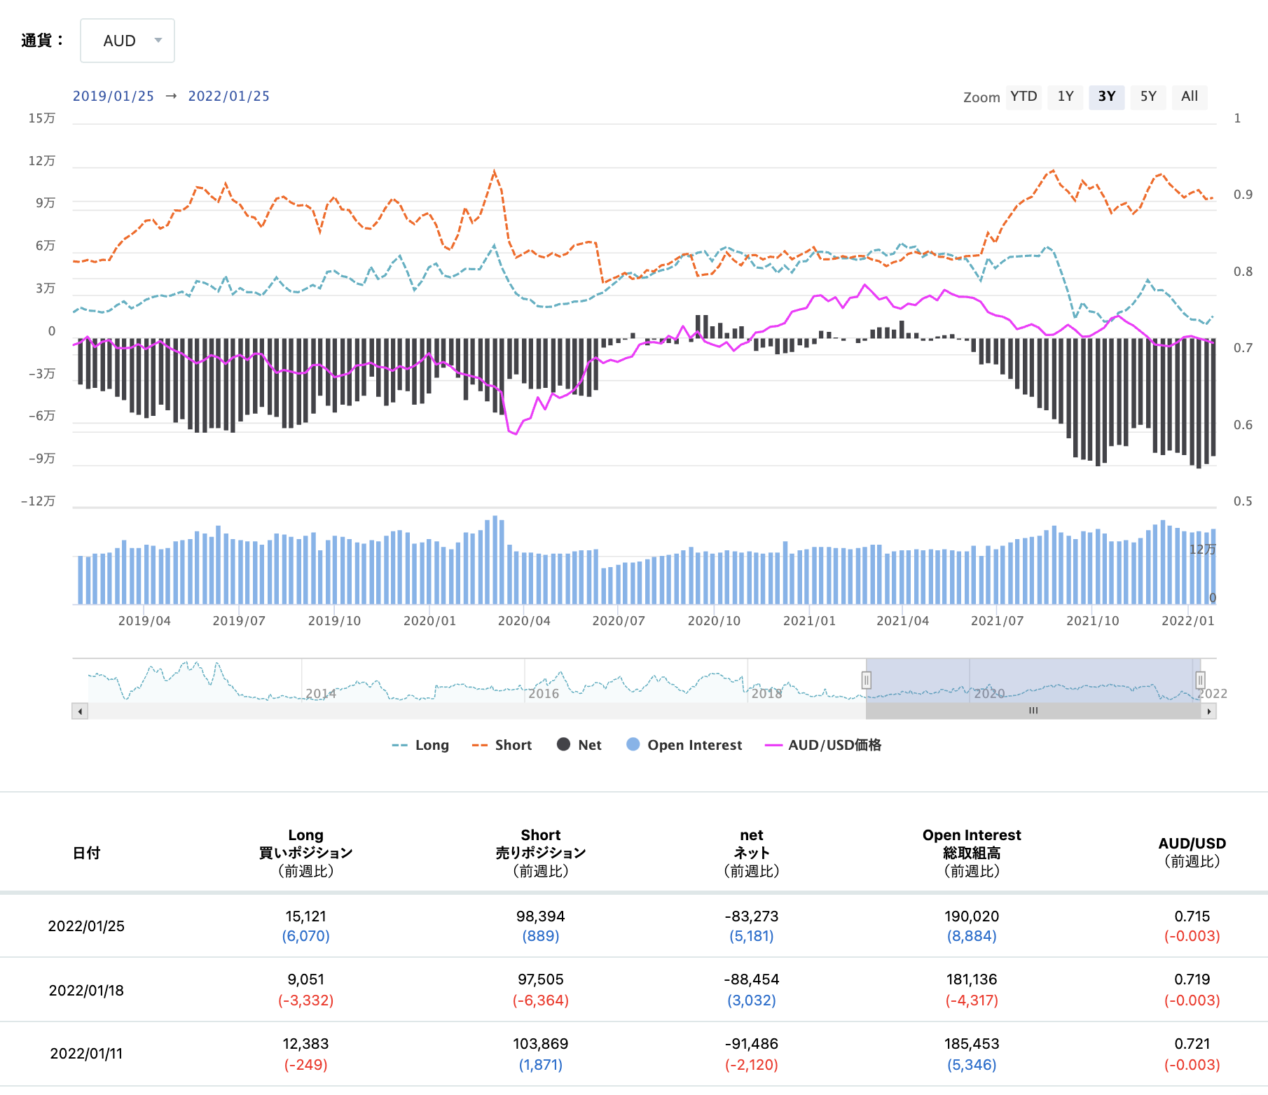Click weekly change (-6,364)
Image resolution: width=1268 pixels, height=1095 pixels.
pos(541,1000)
